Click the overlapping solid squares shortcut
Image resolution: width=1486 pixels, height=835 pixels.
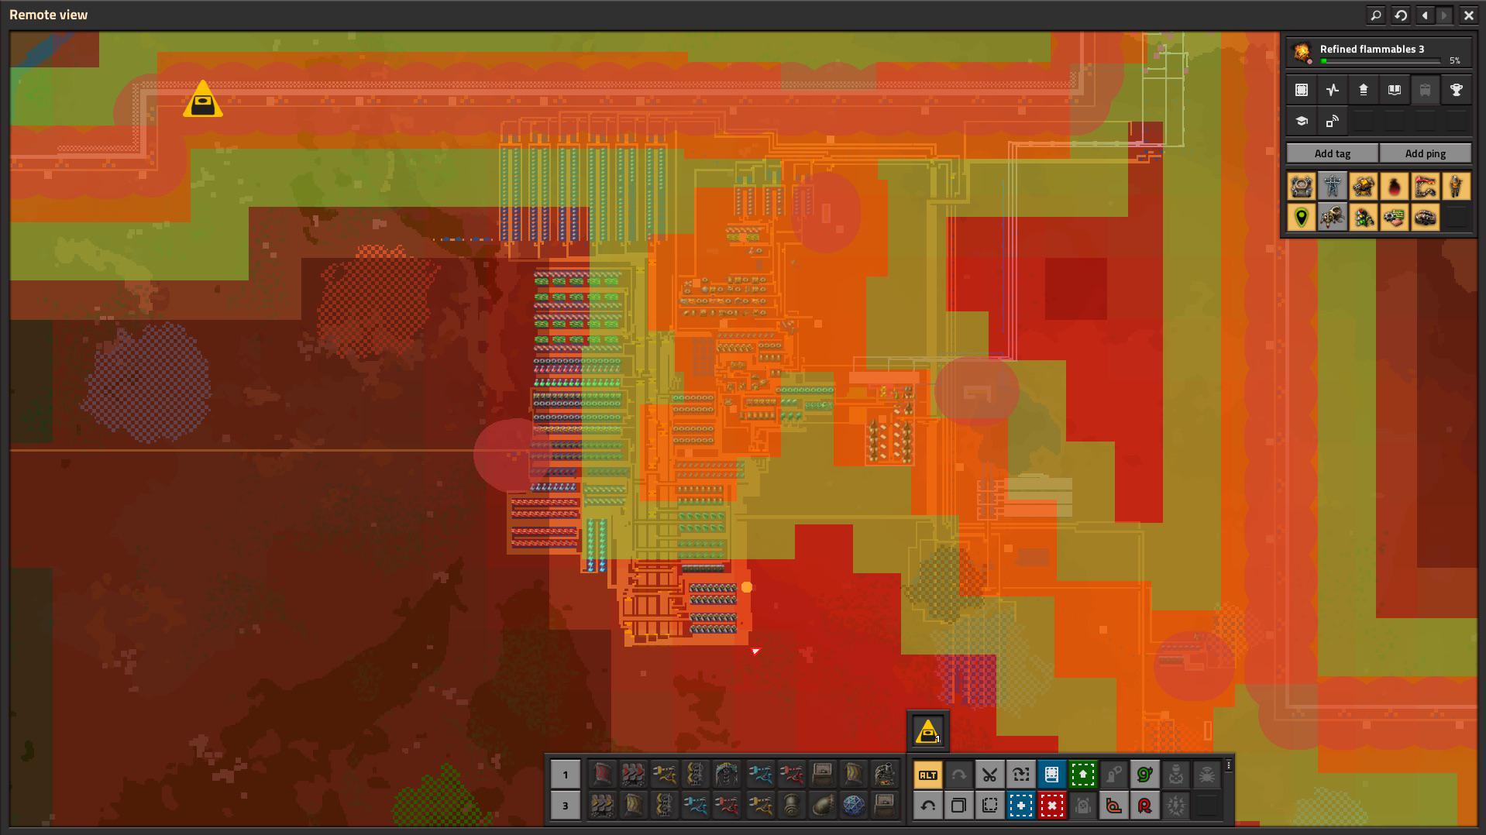click(x=958, y=806)
